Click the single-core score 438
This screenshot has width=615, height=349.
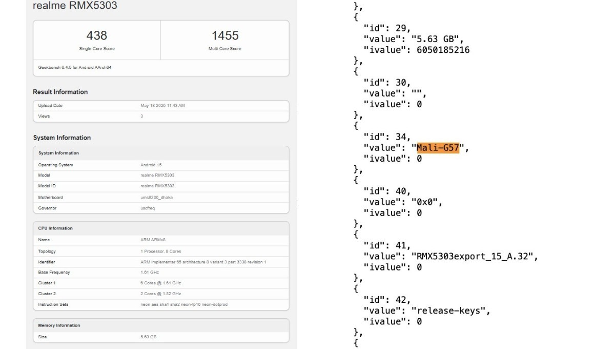pyautogui.click(x=97, y=35)
